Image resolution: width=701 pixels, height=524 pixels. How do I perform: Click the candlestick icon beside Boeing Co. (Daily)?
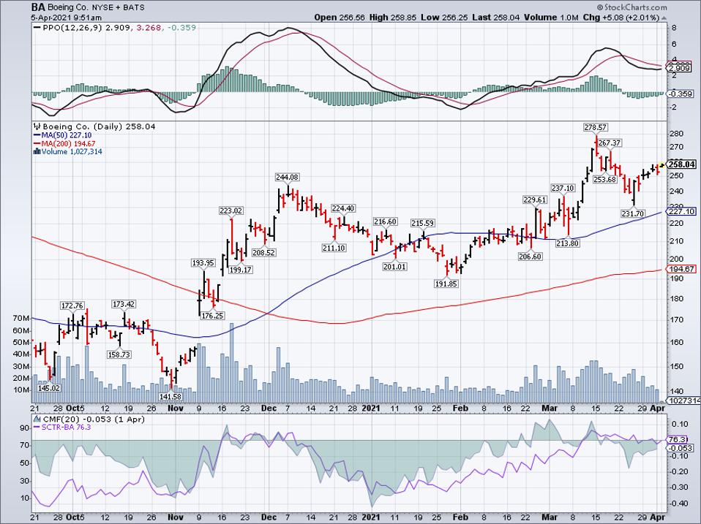pyautogui.click(x=37, y=126)
